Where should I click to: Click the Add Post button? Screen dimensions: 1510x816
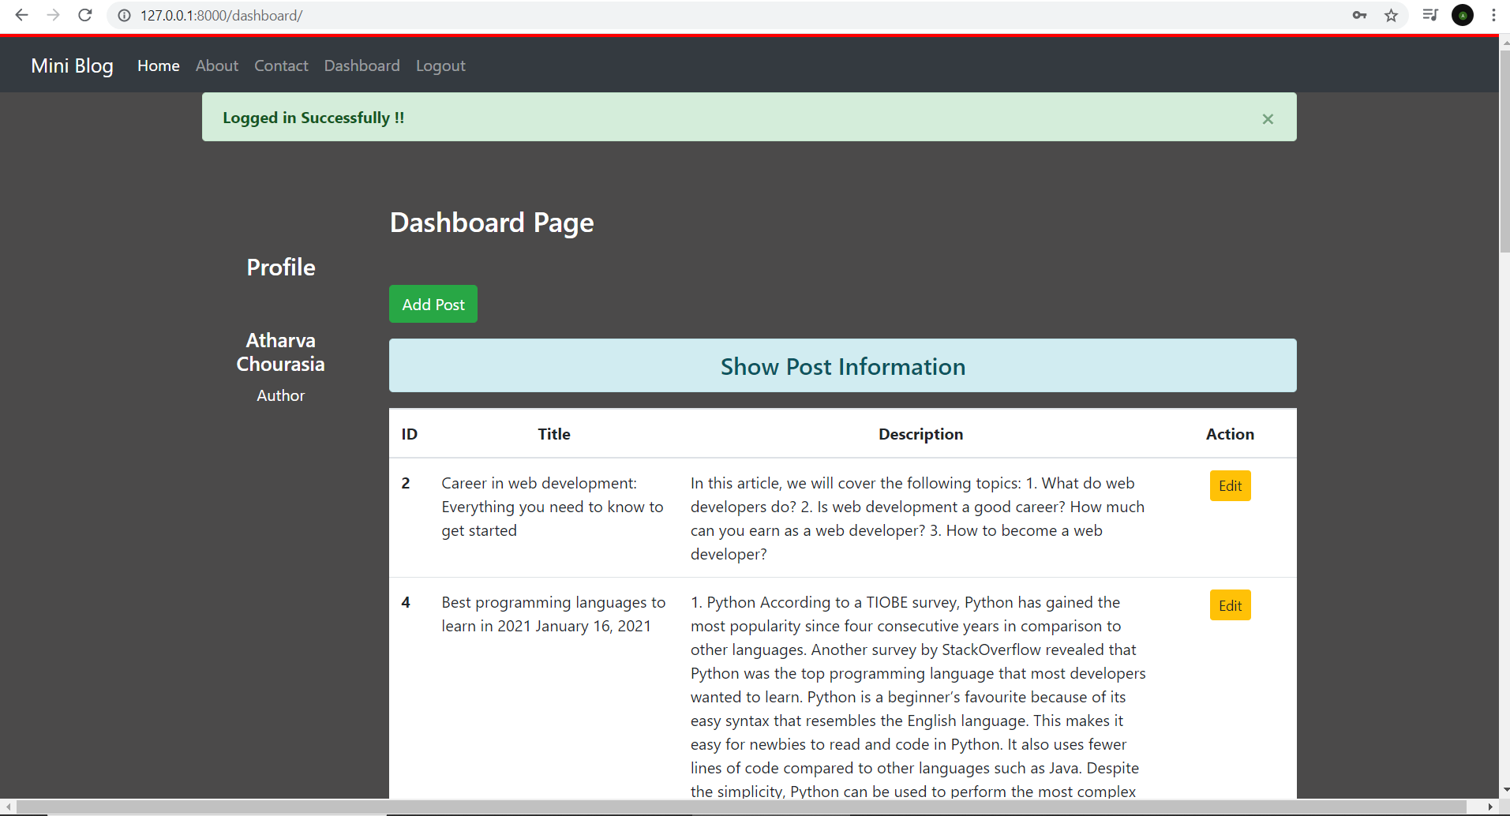coord(433,304)
